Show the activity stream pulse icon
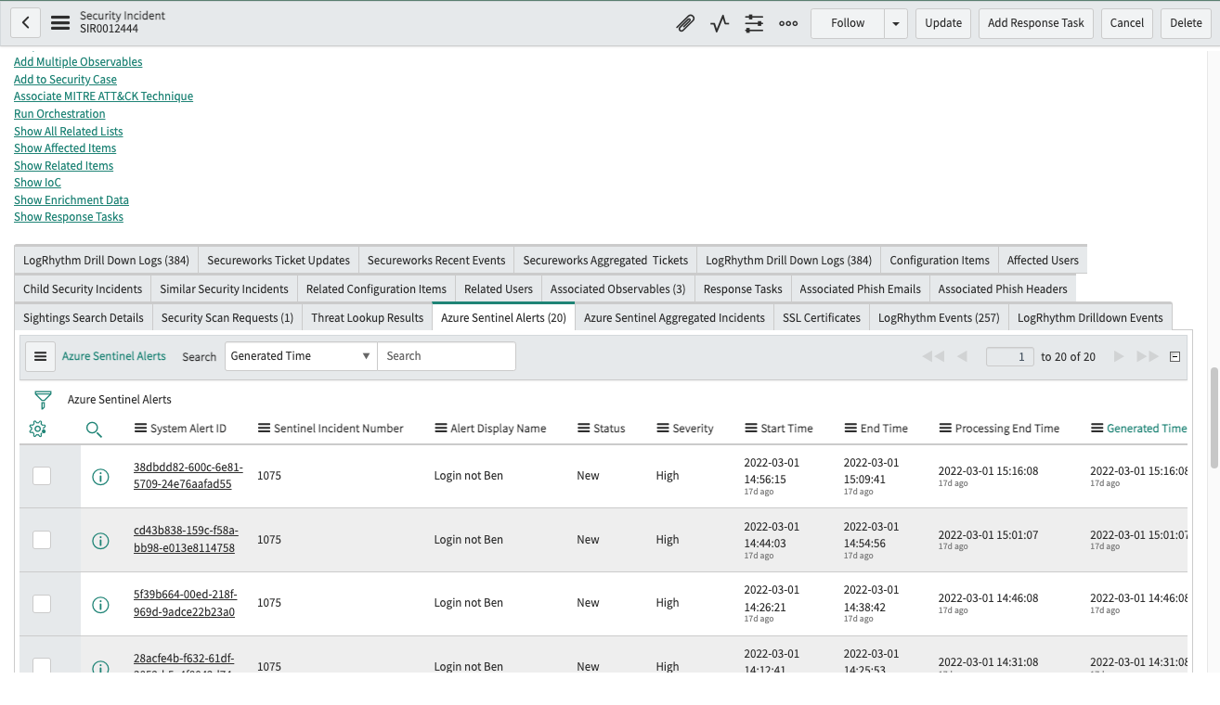The width and height of the screenshot is (1220, 705). 720,23
